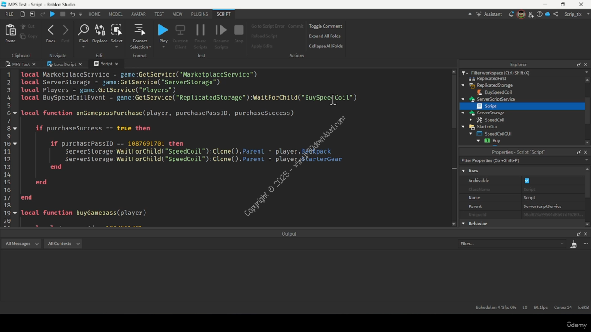Open the FILE menu
The width and height of the screenshot is (591, 332).
click(x=9, y=14)
